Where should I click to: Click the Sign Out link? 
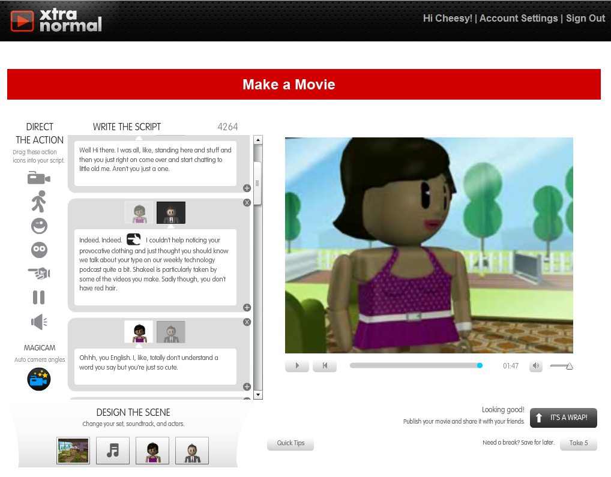pos(585,19)
